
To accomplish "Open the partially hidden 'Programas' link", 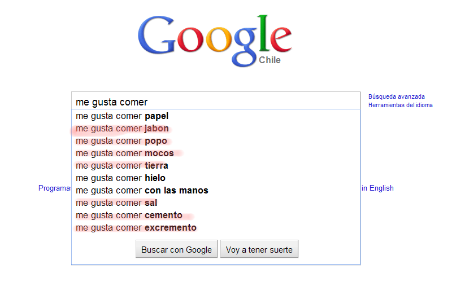I will (54, 188).
